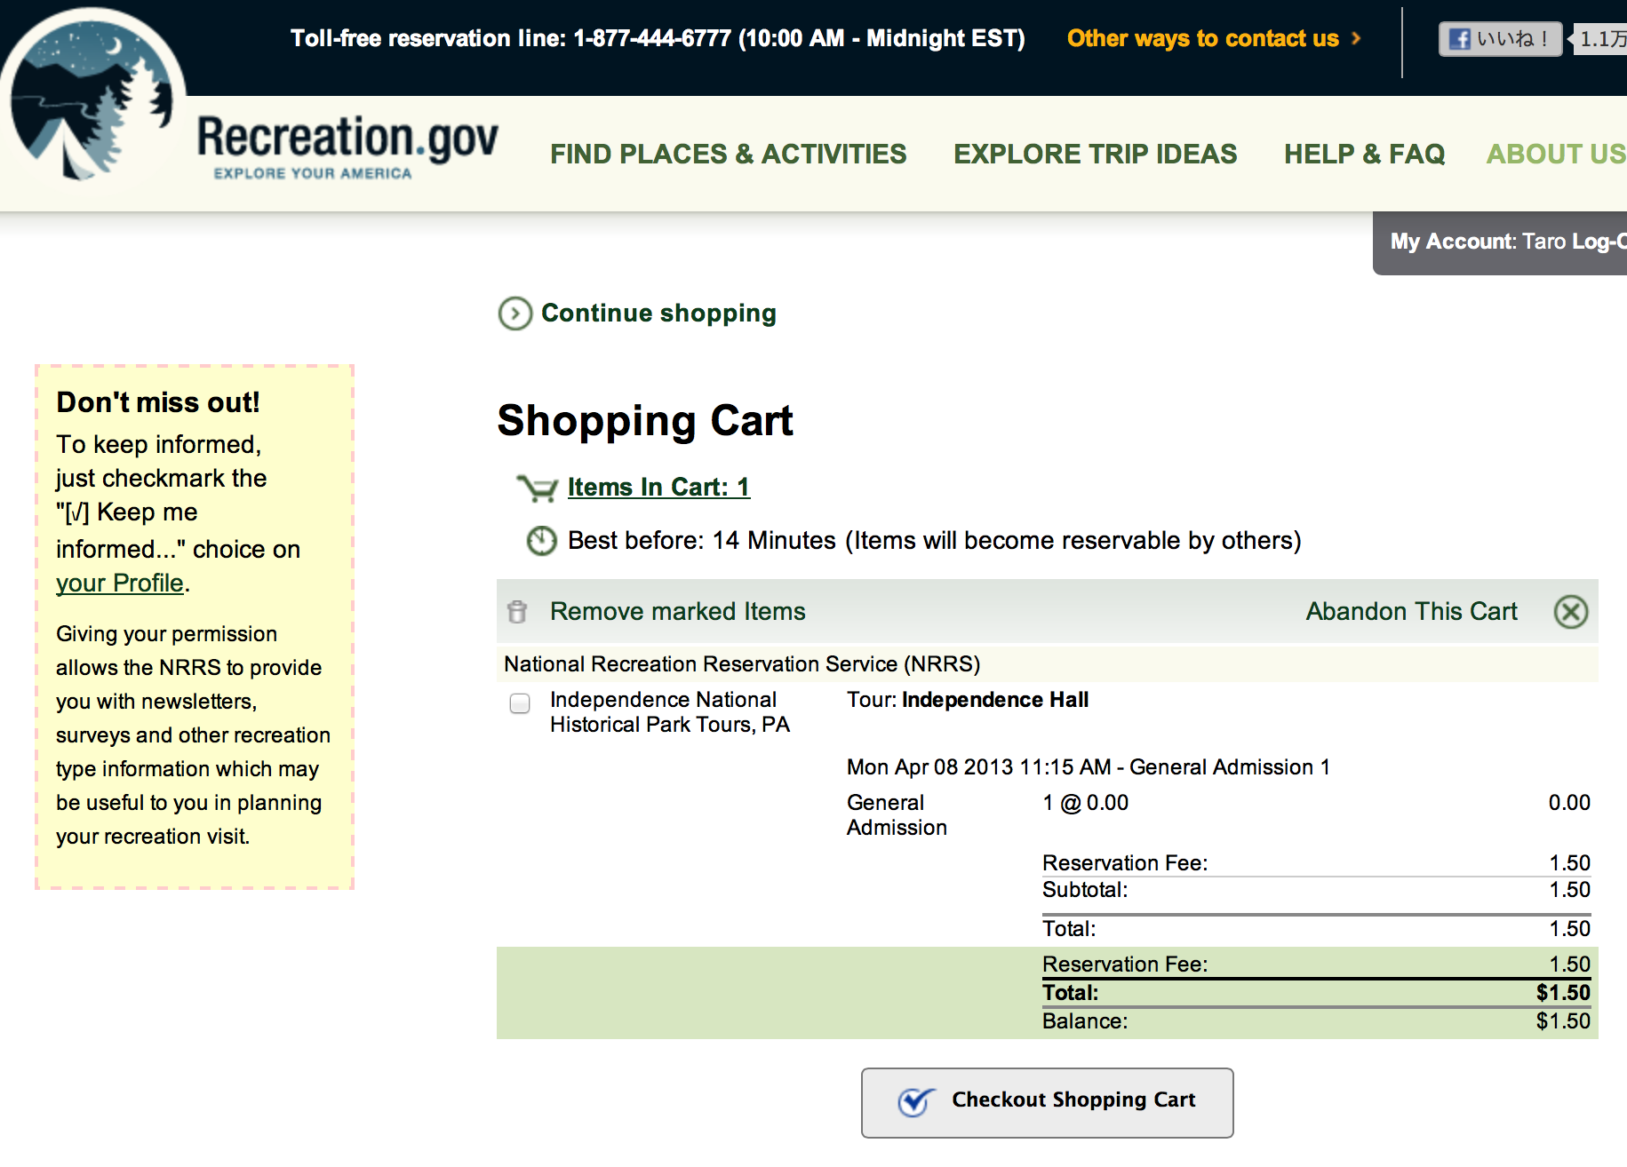Click the trash can icon for removing items
This screenshot has width=1627, height=1167.
[x=517, y=611]
